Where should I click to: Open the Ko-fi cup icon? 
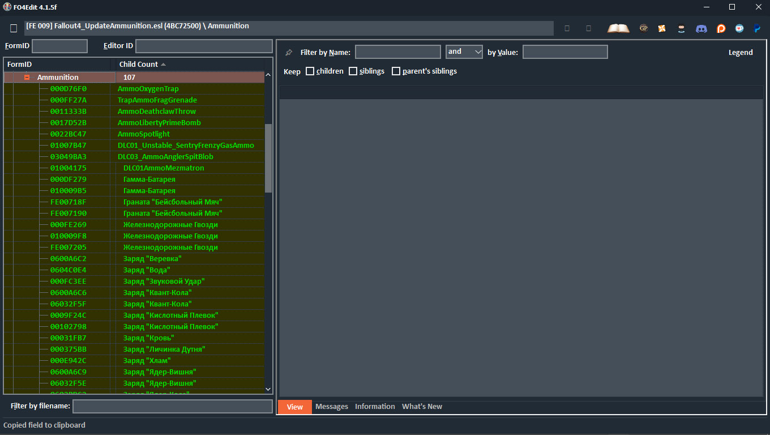click(x=739, y=28)
